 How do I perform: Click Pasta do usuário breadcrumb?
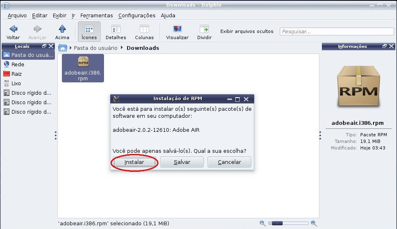click(x=95, y=48)
